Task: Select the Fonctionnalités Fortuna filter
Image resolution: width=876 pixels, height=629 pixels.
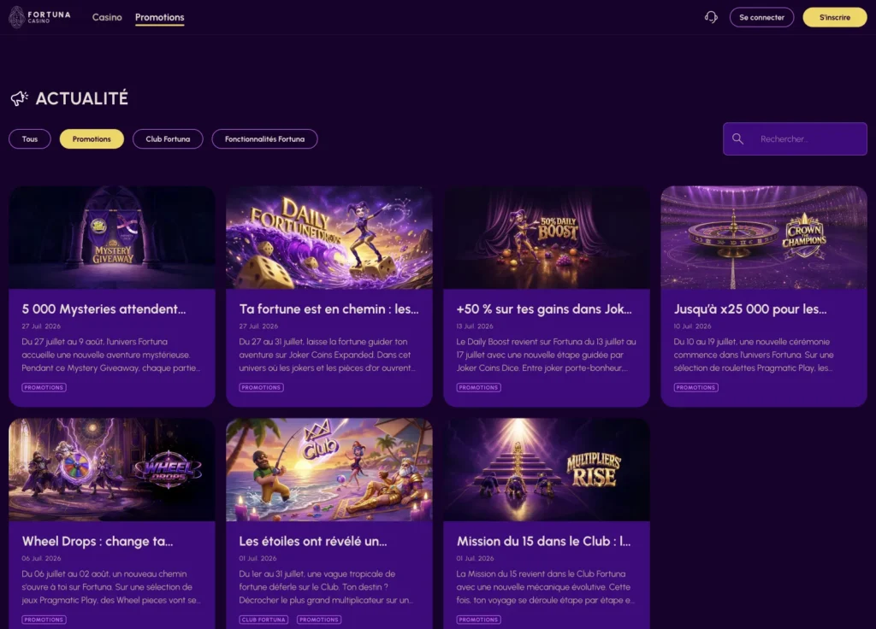Action: [x=264, y=139]
